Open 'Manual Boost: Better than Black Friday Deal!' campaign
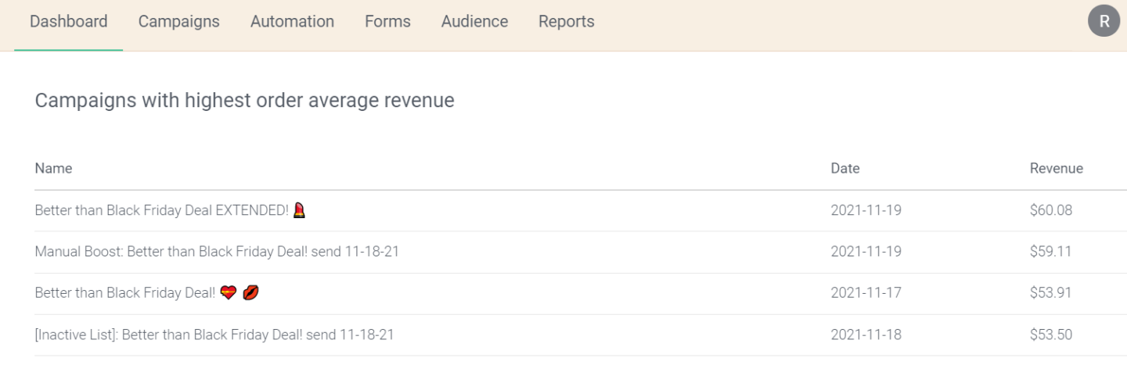 pos(217,252)
